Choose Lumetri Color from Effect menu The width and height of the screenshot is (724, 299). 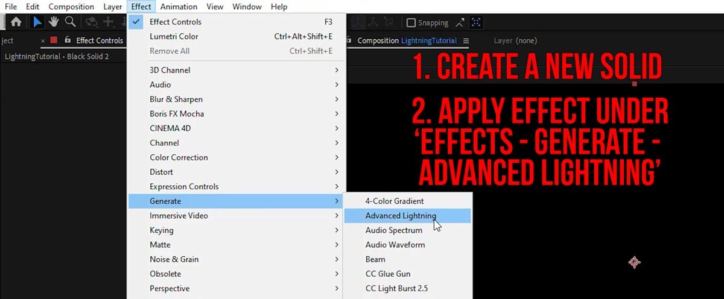coord(237,36)
